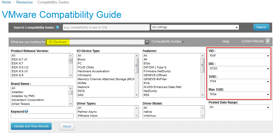This screenshot has width=274, height=134.
Task: Click the search help question mark icon
Action: click(x=57, y=28)
